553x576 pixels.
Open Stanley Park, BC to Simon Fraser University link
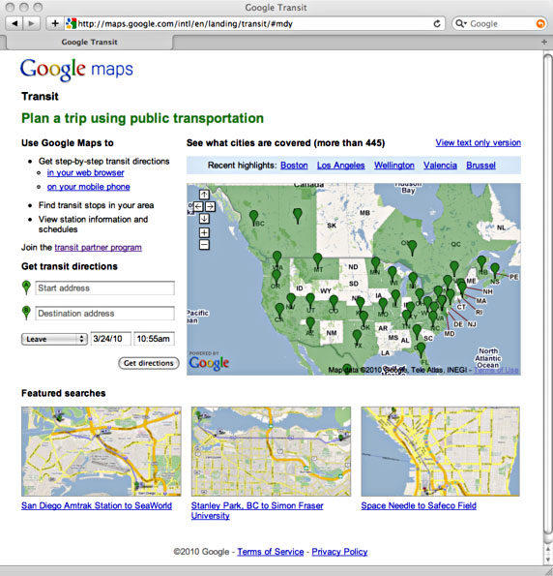pyautogui.click(x=257, y=510)
